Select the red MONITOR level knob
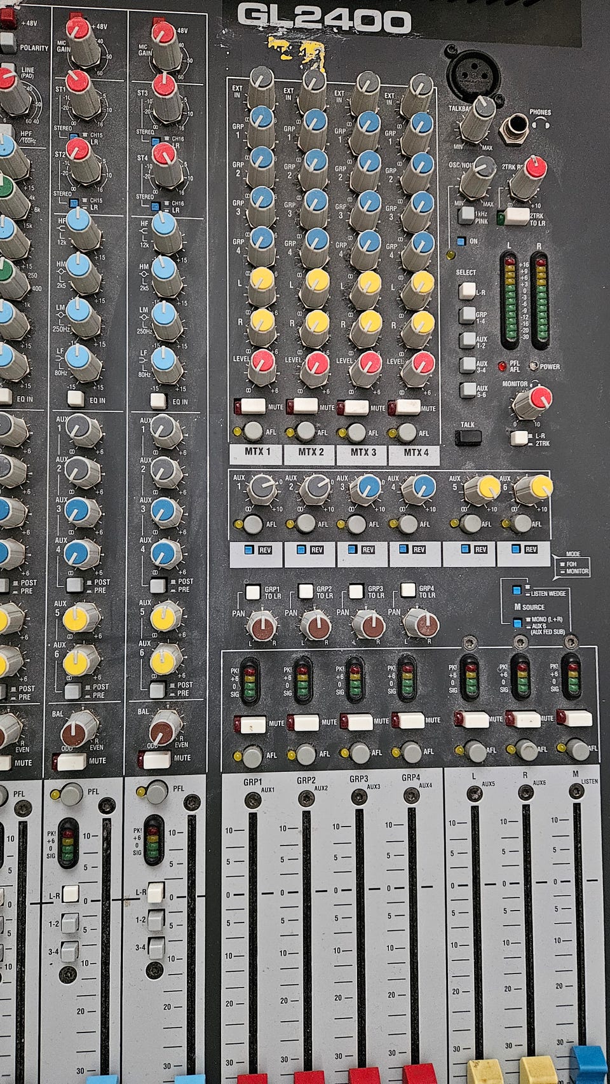The image size is (610, 1084). click(532, 402)
